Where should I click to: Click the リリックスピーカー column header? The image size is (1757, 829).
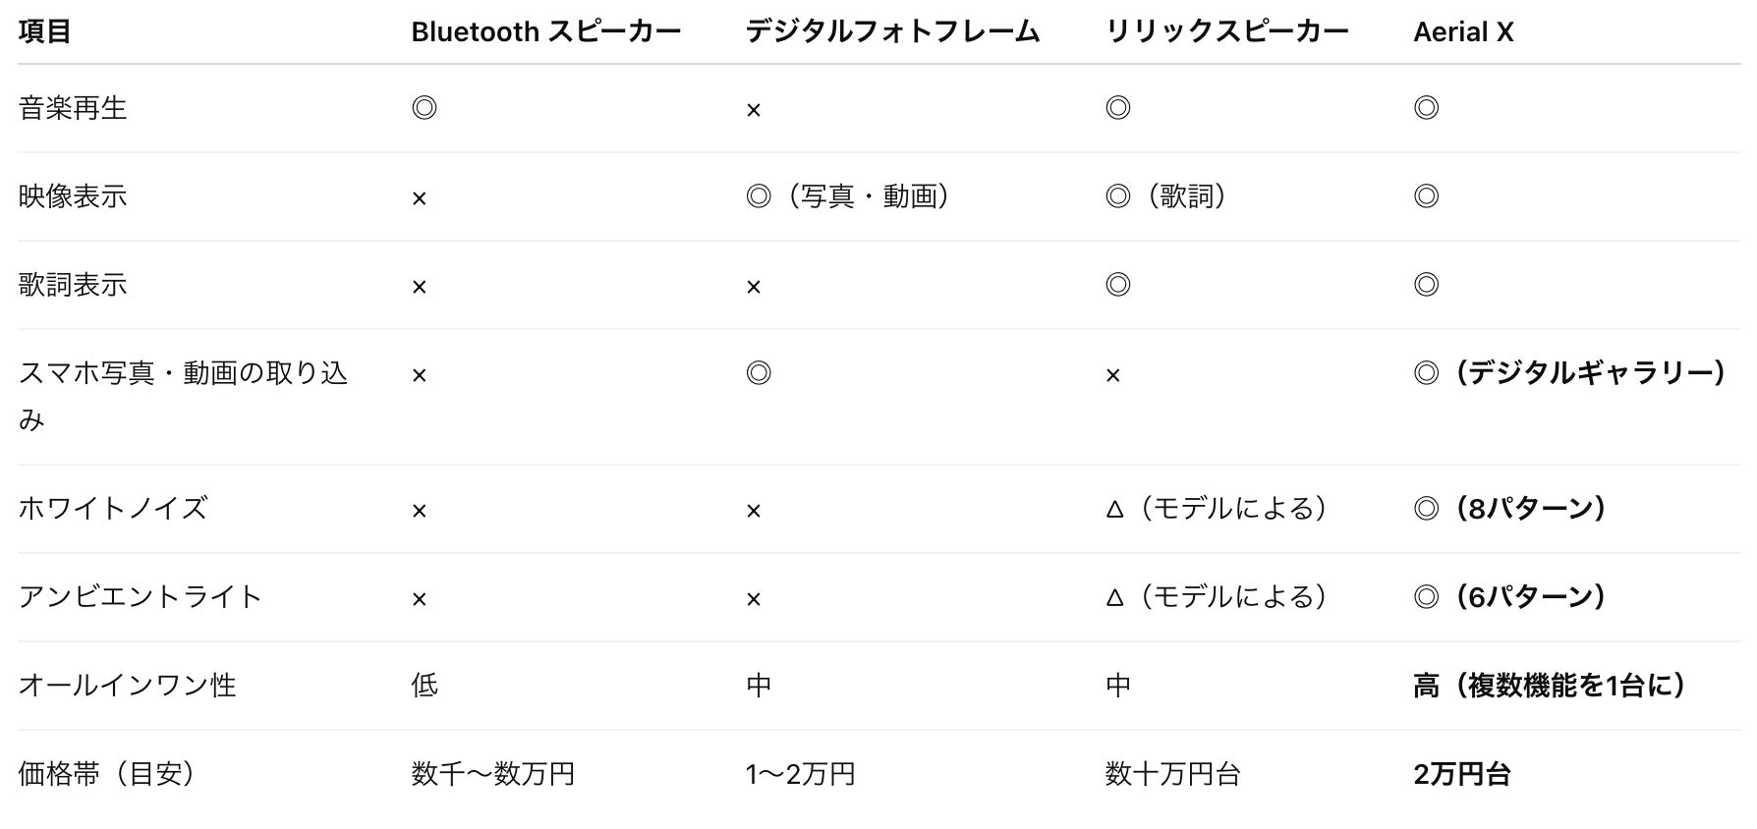[x=1226, y=32]
